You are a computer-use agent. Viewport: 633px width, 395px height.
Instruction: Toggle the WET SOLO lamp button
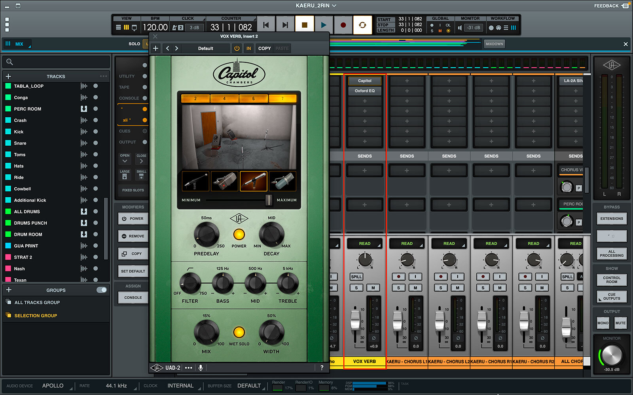click(x=239, y=332)
